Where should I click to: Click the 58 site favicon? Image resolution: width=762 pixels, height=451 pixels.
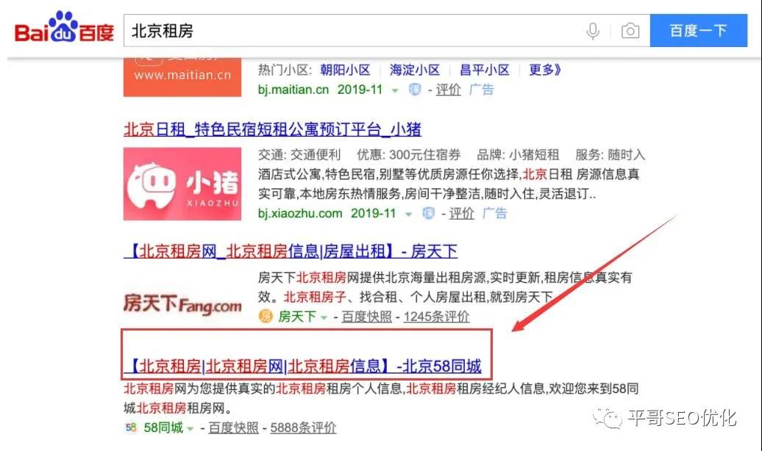(x=131, y=427)
